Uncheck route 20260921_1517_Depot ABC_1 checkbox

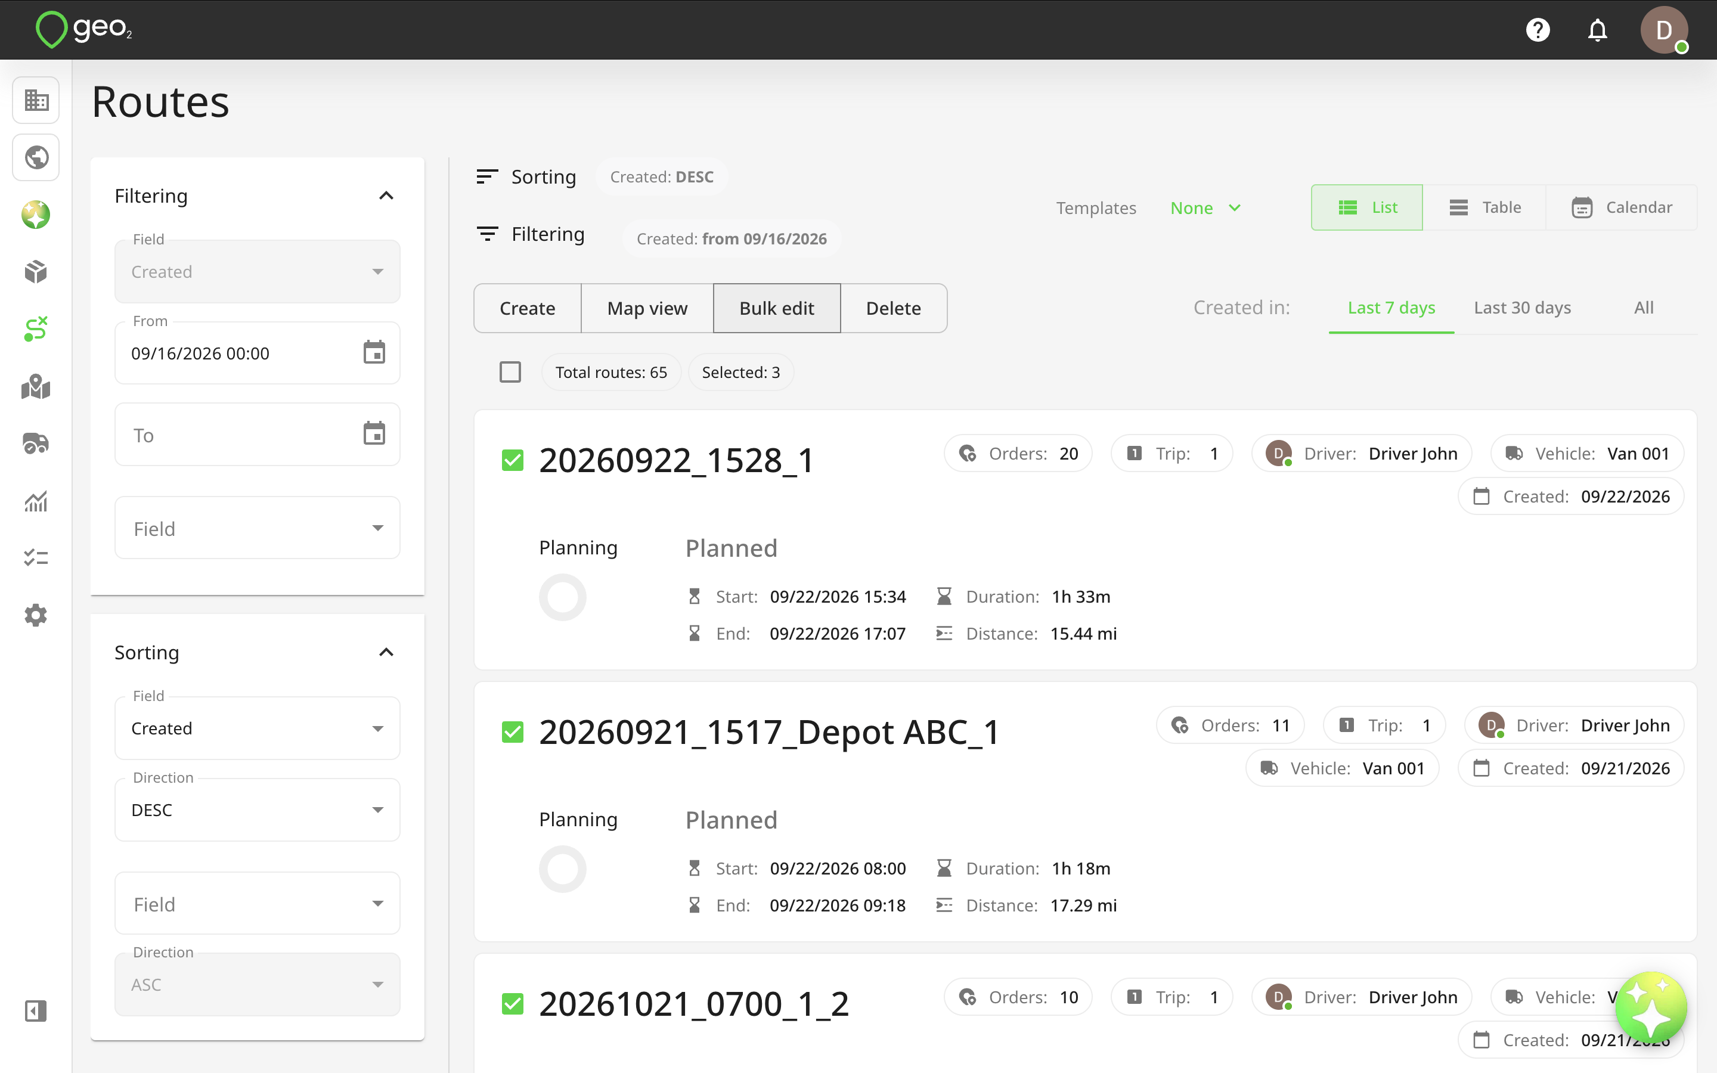[x=512, y=731]
